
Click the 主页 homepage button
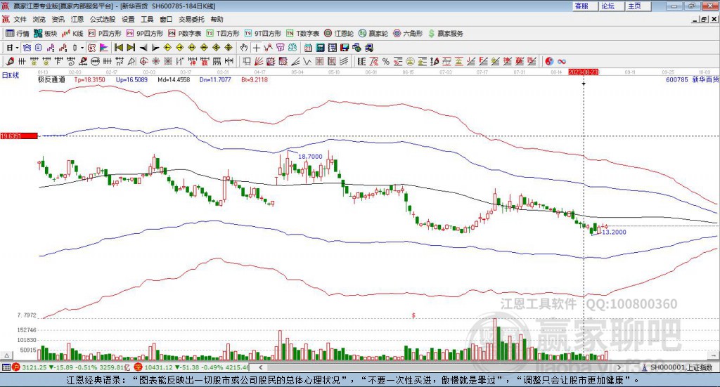638,6
